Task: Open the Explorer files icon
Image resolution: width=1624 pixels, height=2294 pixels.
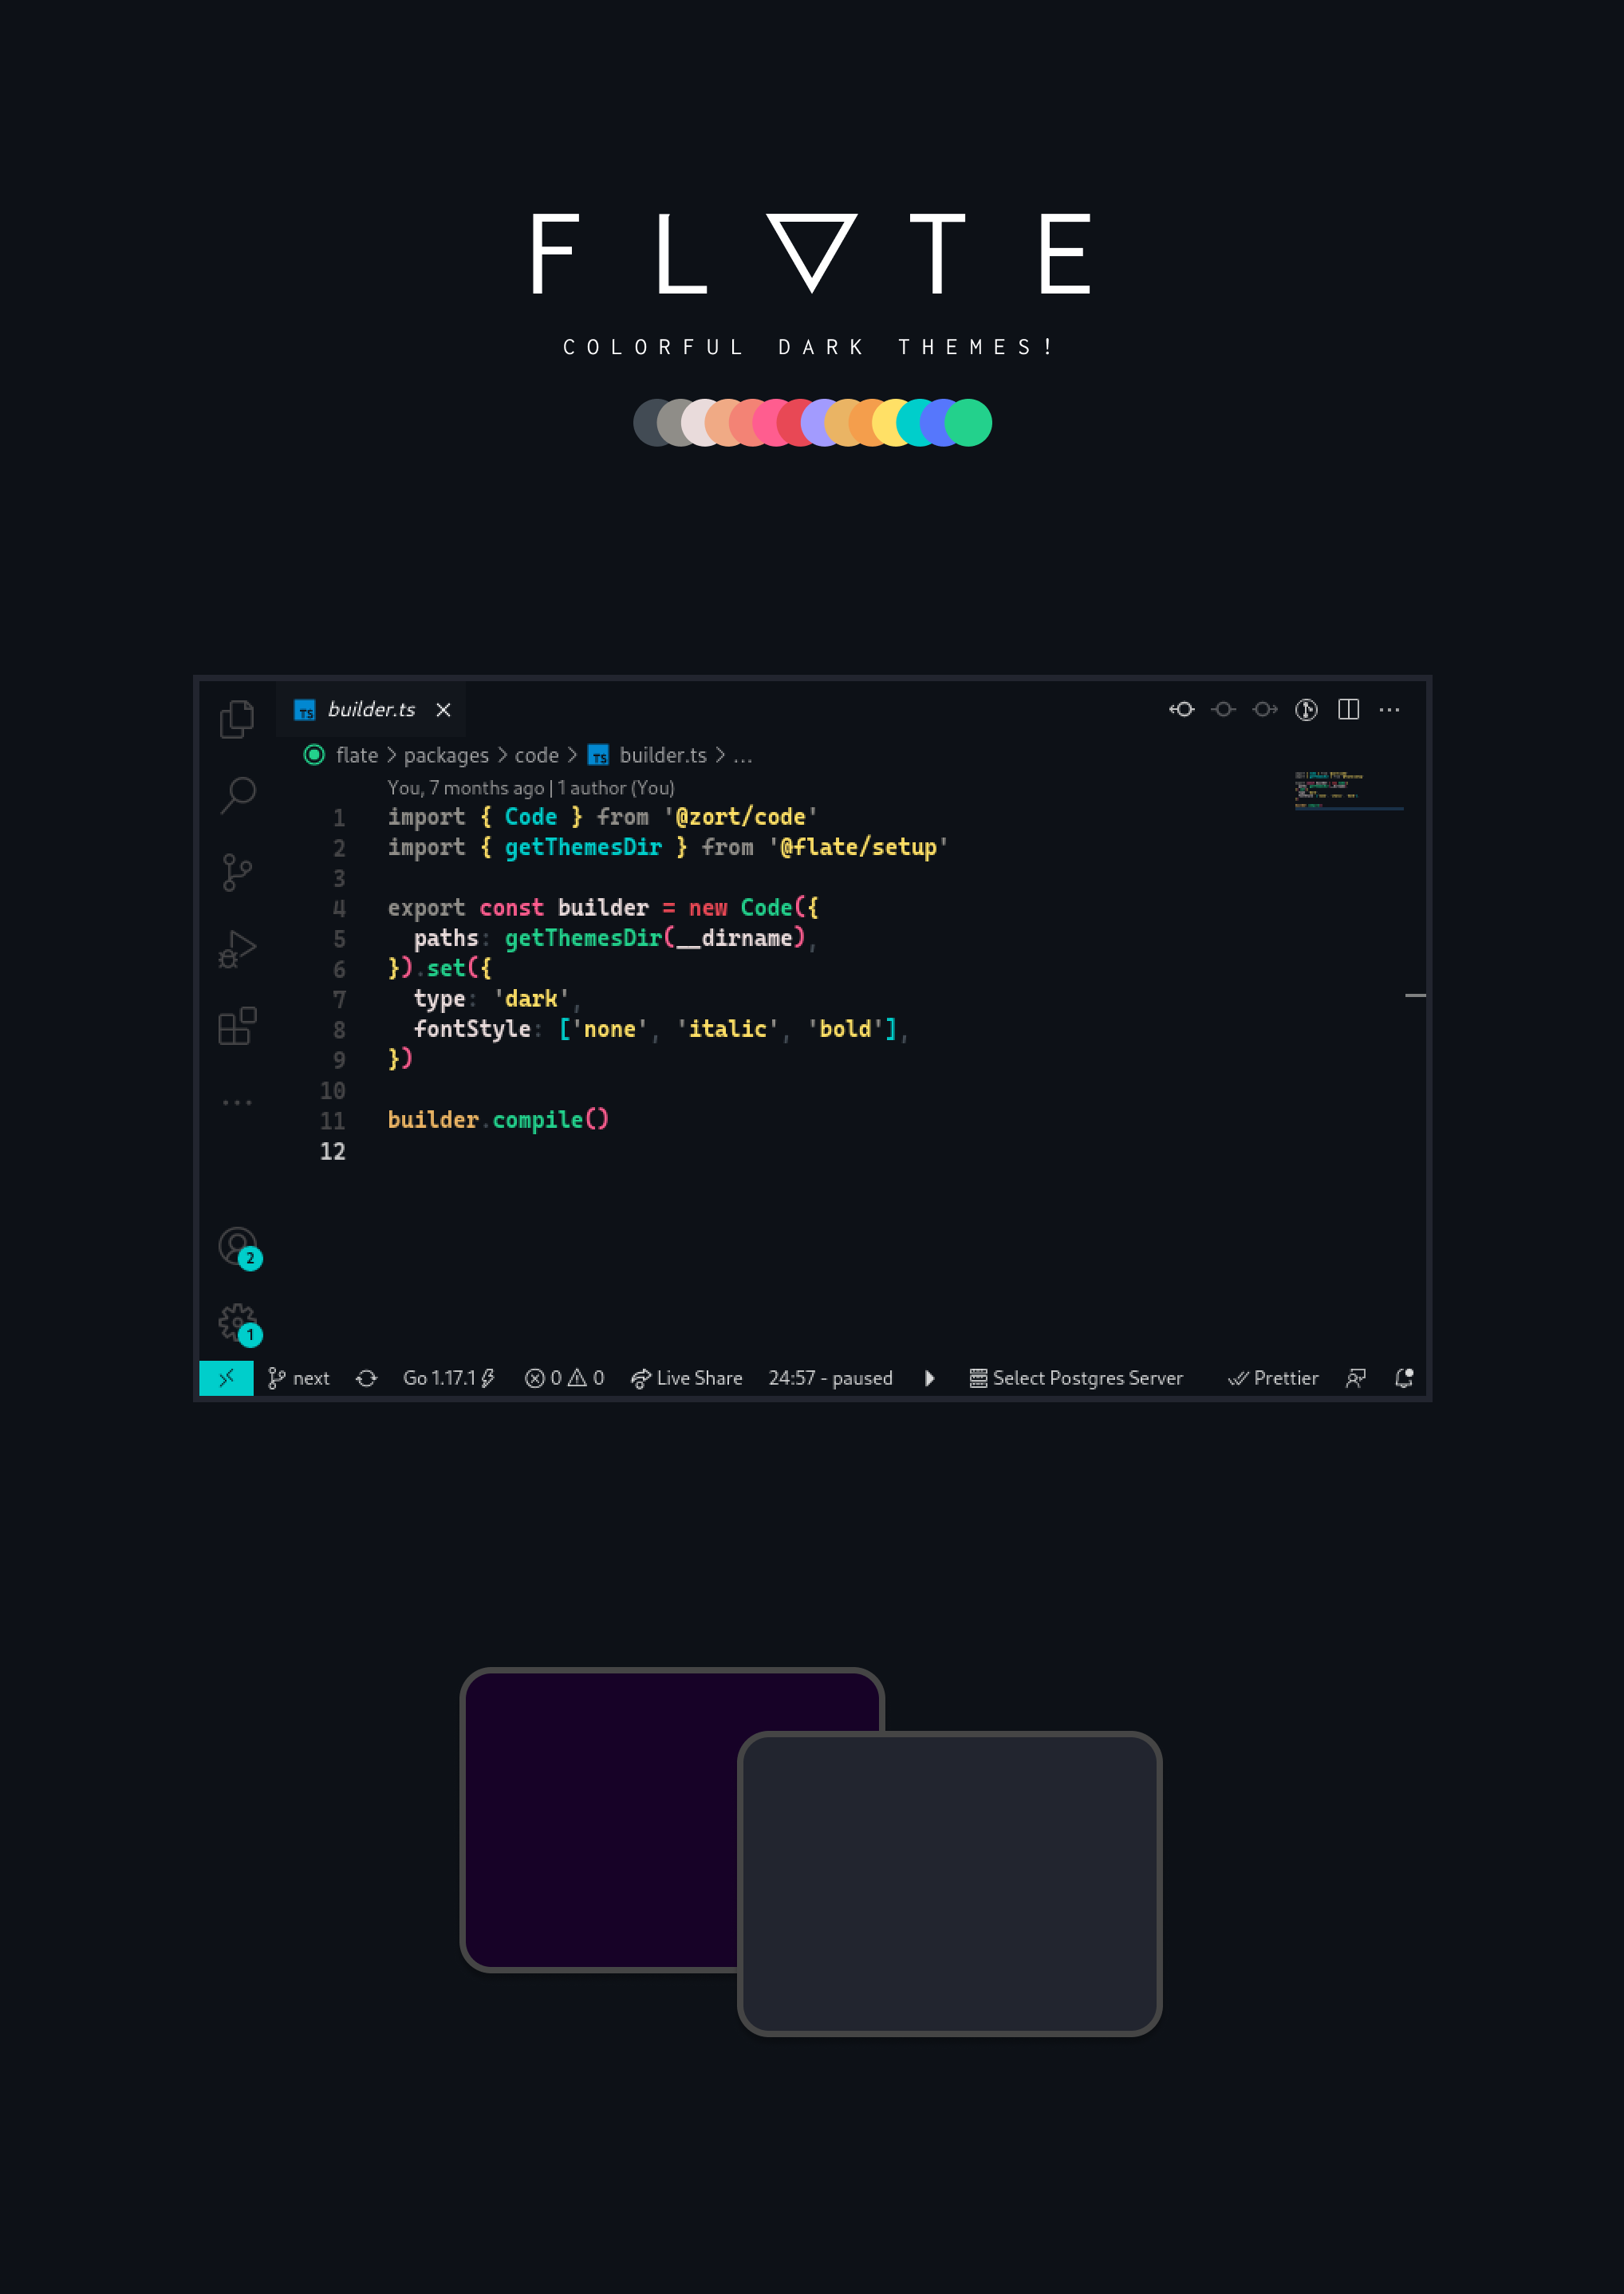Action: pos(237,718)
